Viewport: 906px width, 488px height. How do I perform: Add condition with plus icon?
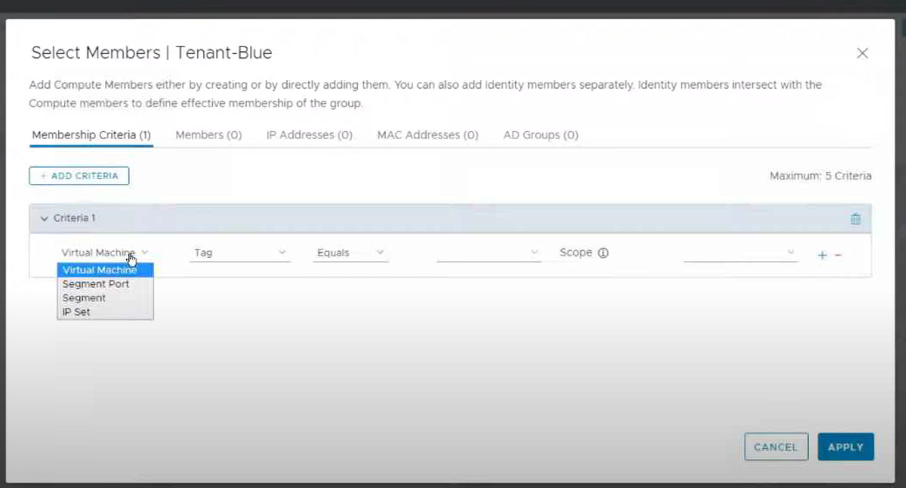822,255
